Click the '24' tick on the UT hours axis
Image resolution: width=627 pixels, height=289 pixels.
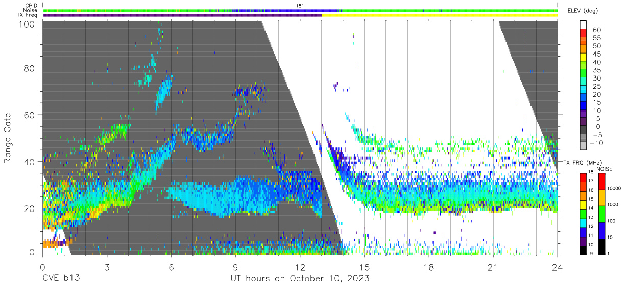[x=558, y=267]
